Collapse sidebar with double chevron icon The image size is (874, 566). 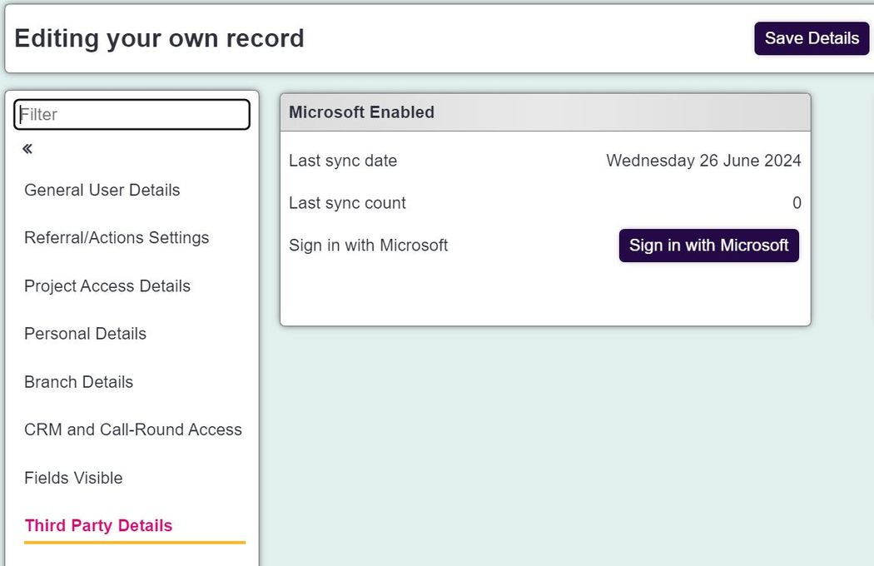27,148
